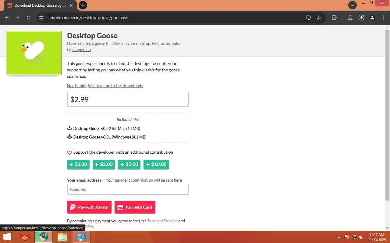Open the Chrome profile avatar
The height and width of the screenshot is (243, 390).
coord(372,18)
